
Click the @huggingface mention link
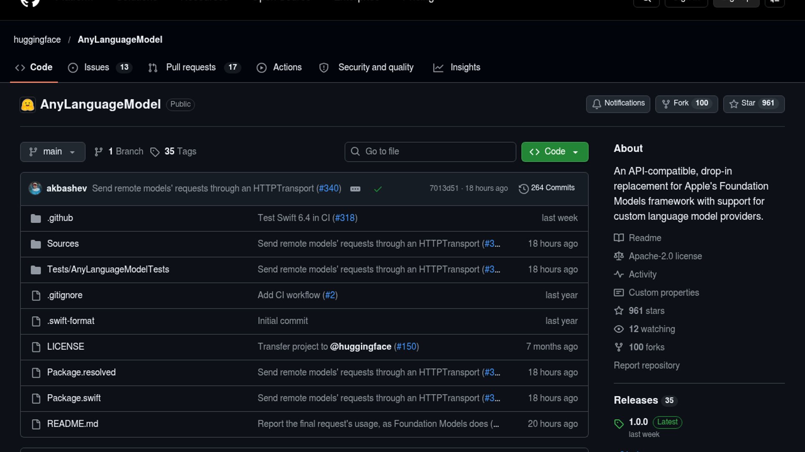(361, 347)
